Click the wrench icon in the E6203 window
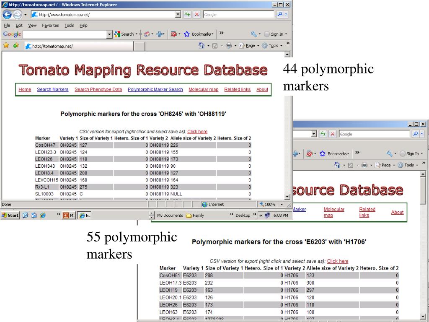 click(390, 153)
